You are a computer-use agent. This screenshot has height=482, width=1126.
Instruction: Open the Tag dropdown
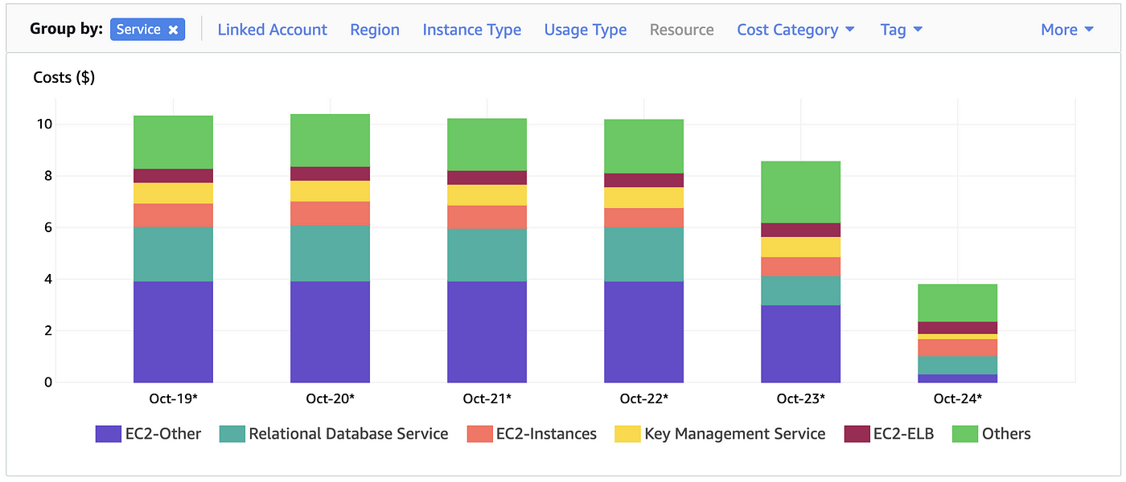pyautogui.click(x=902, y=30)
